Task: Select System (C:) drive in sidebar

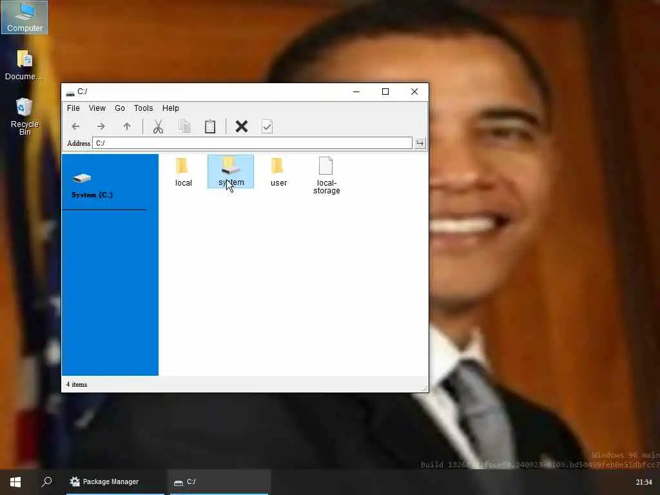Action: click(92, 186)
